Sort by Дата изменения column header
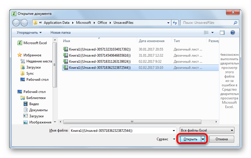This screenshot has height=158, width=251. [x=152, y=41]
